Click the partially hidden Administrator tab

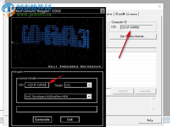tap(110, 14)
